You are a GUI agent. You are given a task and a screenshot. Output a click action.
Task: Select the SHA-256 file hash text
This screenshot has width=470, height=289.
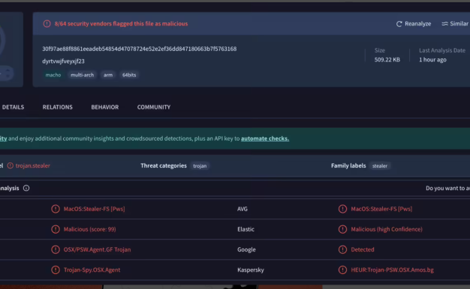click(x=140, y=49)
